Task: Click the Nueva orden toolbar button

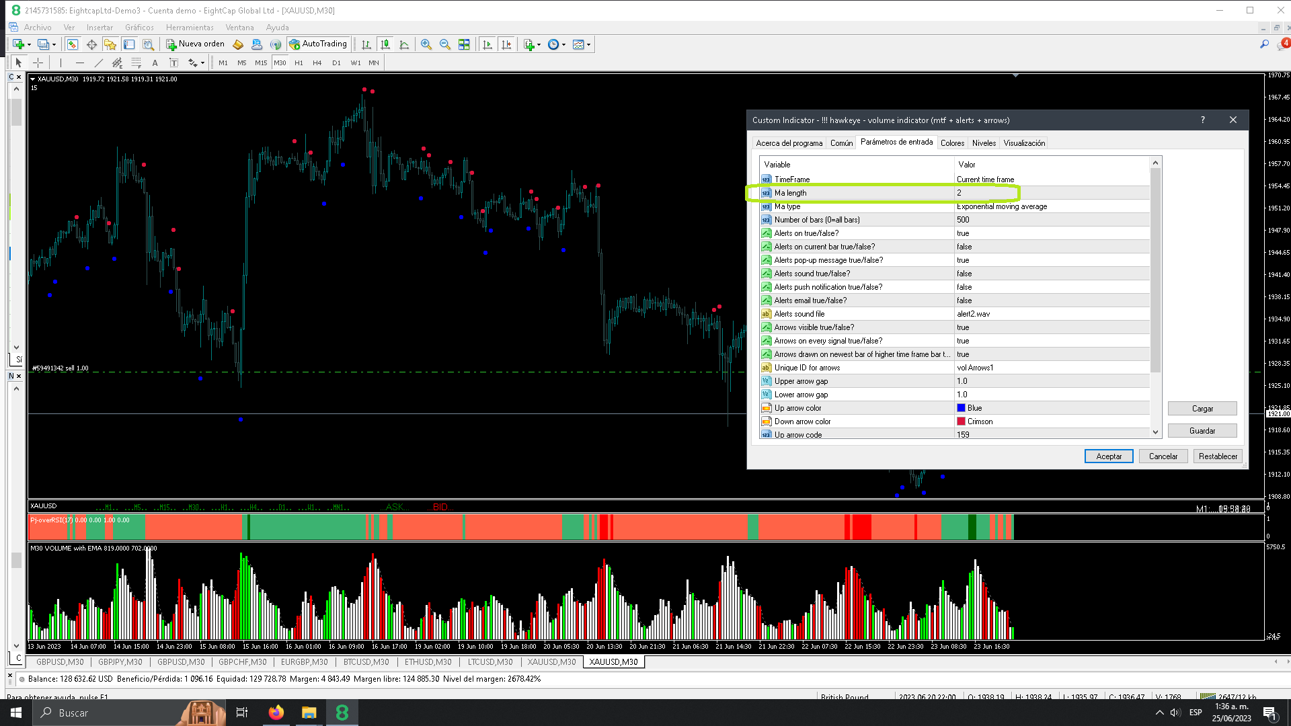Action: pyautogui.click(x=195, y=44)
